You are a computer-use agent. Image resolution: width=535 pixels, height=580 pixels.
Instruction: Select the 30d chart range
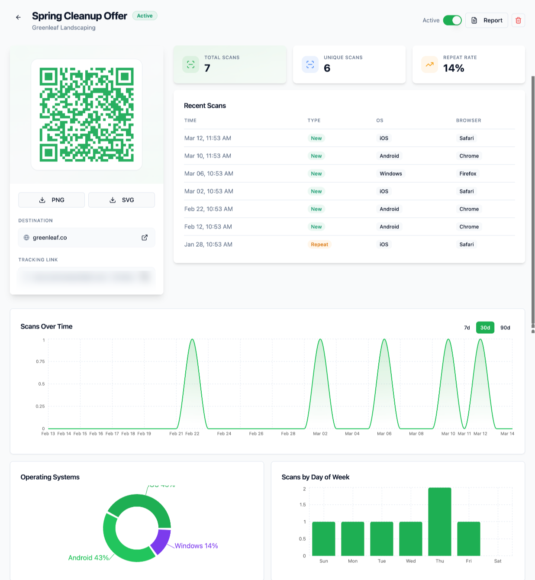(485, 328)
